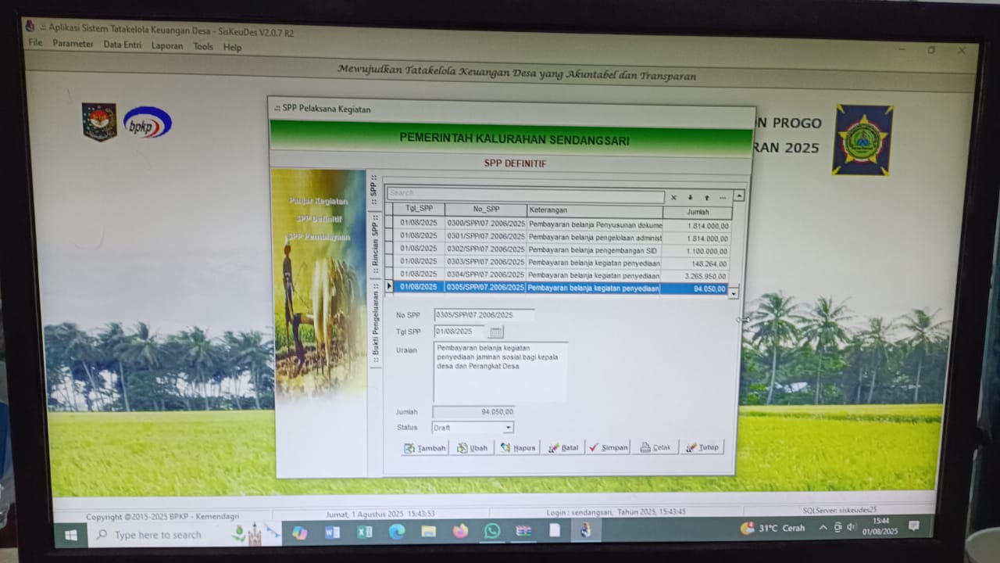Image resolution: width=1000 pixels, height=563 pixels.
Task: Click the 1.100.000,00 amount cell
Action: point(696,251)
